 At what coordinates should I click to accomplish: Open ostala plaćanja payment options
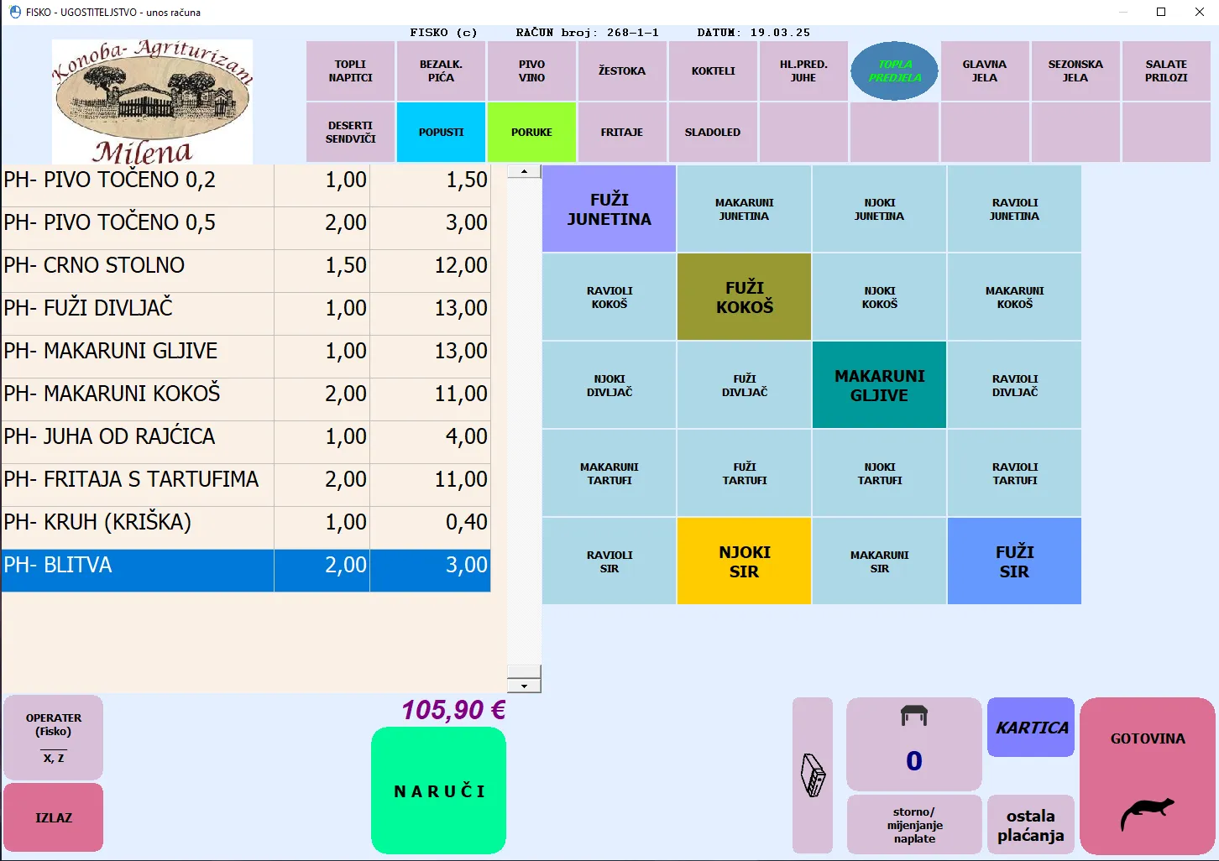(x=1030, y=825)
